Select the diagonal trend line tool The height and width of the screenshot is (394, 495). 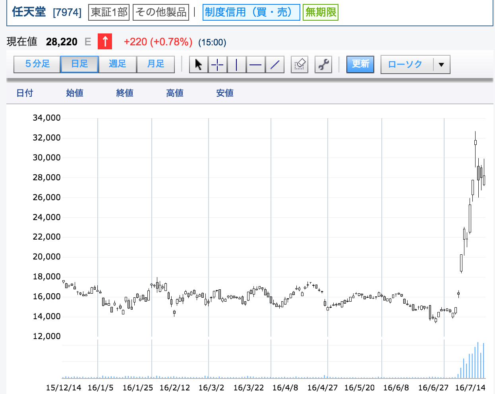click(x=275, y=64)
